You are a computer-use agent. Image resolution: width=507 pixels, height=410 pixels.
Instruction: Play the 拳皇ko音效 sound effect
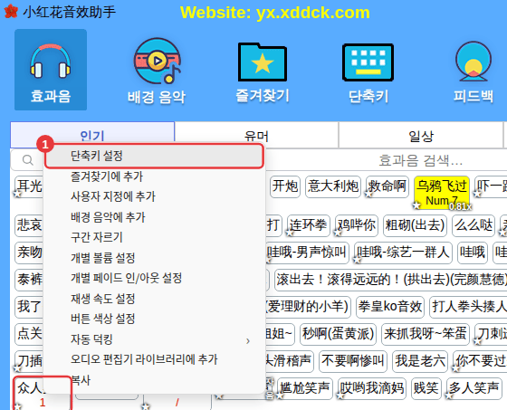point(390,307)
